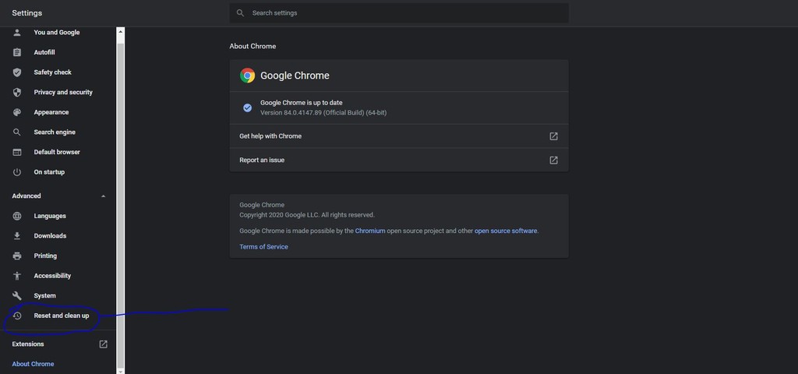Select About Chrome in the sidebar

tap(33, 364)
